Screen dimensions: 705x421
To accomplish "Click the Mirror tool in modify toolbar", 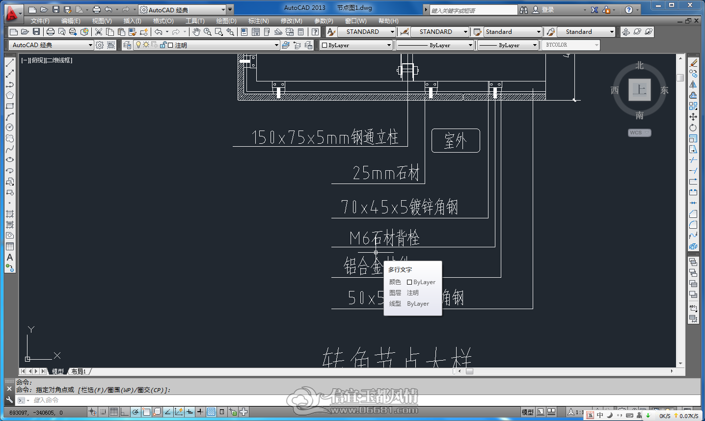I will tap(693, 84).
